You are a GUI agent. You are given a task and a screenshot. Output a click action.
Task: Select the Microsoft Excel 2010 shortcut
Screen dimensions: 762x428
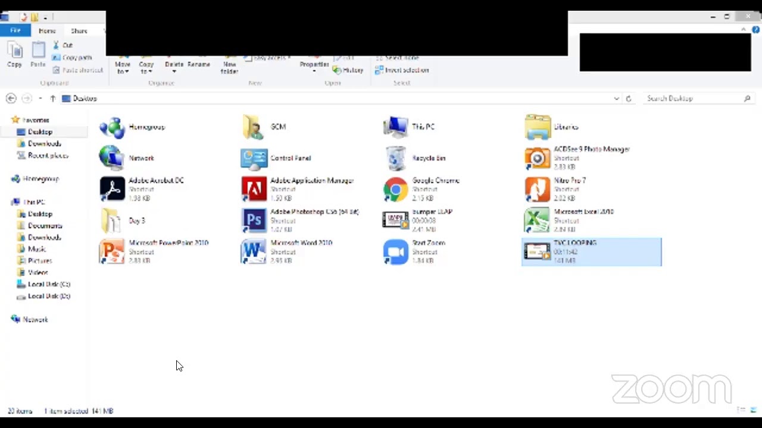(x=569, y=221)
